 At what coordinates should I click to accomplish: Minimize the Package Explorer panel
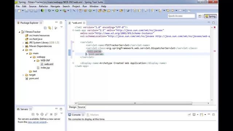click(x=56, y=22)
